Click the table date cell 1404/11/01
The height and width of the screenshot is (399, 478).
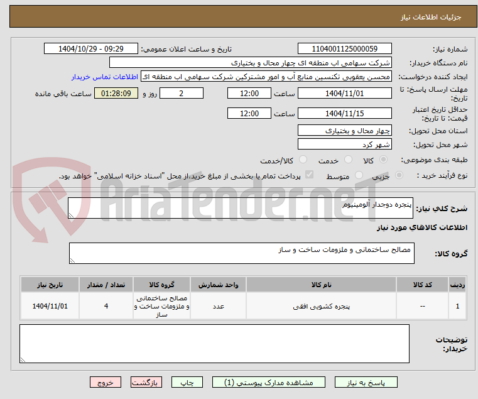point(50,306)
